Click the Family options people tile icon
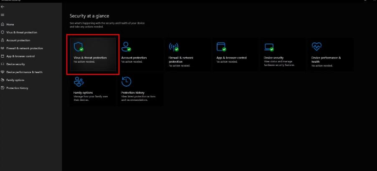377x171 pixels. point(78,82)
